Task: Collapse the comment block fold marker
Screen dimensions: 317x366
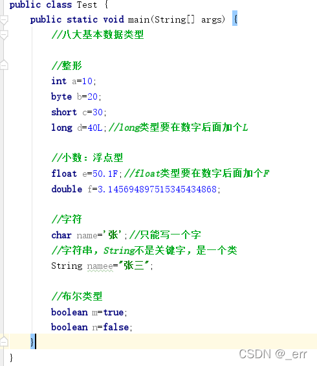Action: click(x=4, y=35)
